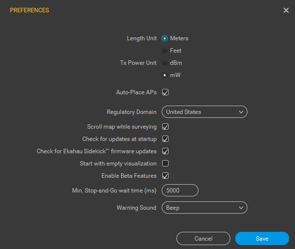Disable Scroll map while surveying

point(166,127)
